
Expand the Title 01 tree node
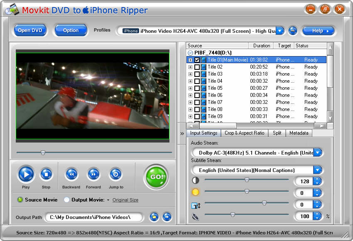click(x=191, y=60)
